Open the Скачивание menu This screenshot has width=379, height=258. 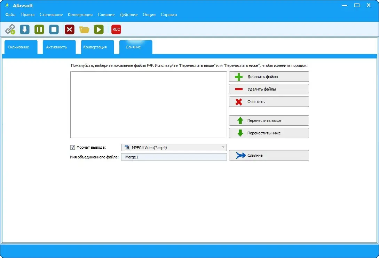coord(51,15)
